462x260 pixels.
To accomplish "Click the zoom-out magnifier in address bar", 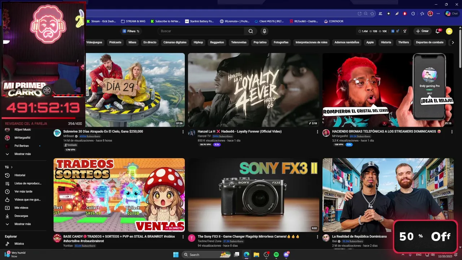I will click(366, 13).
